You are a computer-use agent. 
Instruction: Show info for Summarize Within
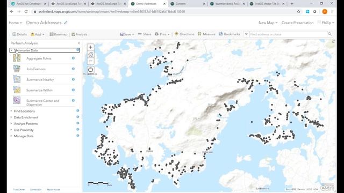pos(73,90)
